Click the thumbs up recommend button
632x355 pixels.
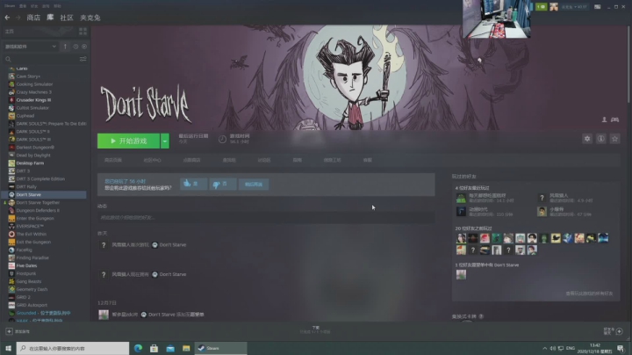pyautogui.click(x=193, y=184)
